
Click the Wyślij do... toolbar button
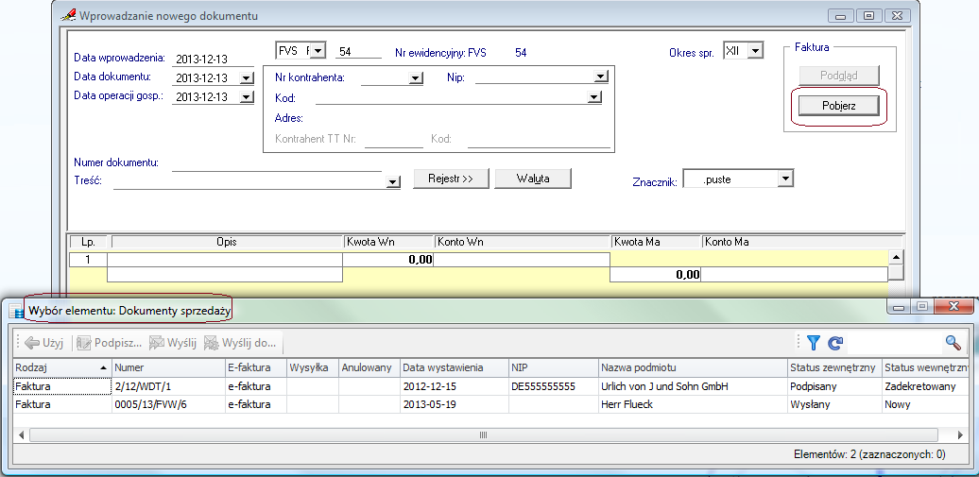tap(240, 344)
